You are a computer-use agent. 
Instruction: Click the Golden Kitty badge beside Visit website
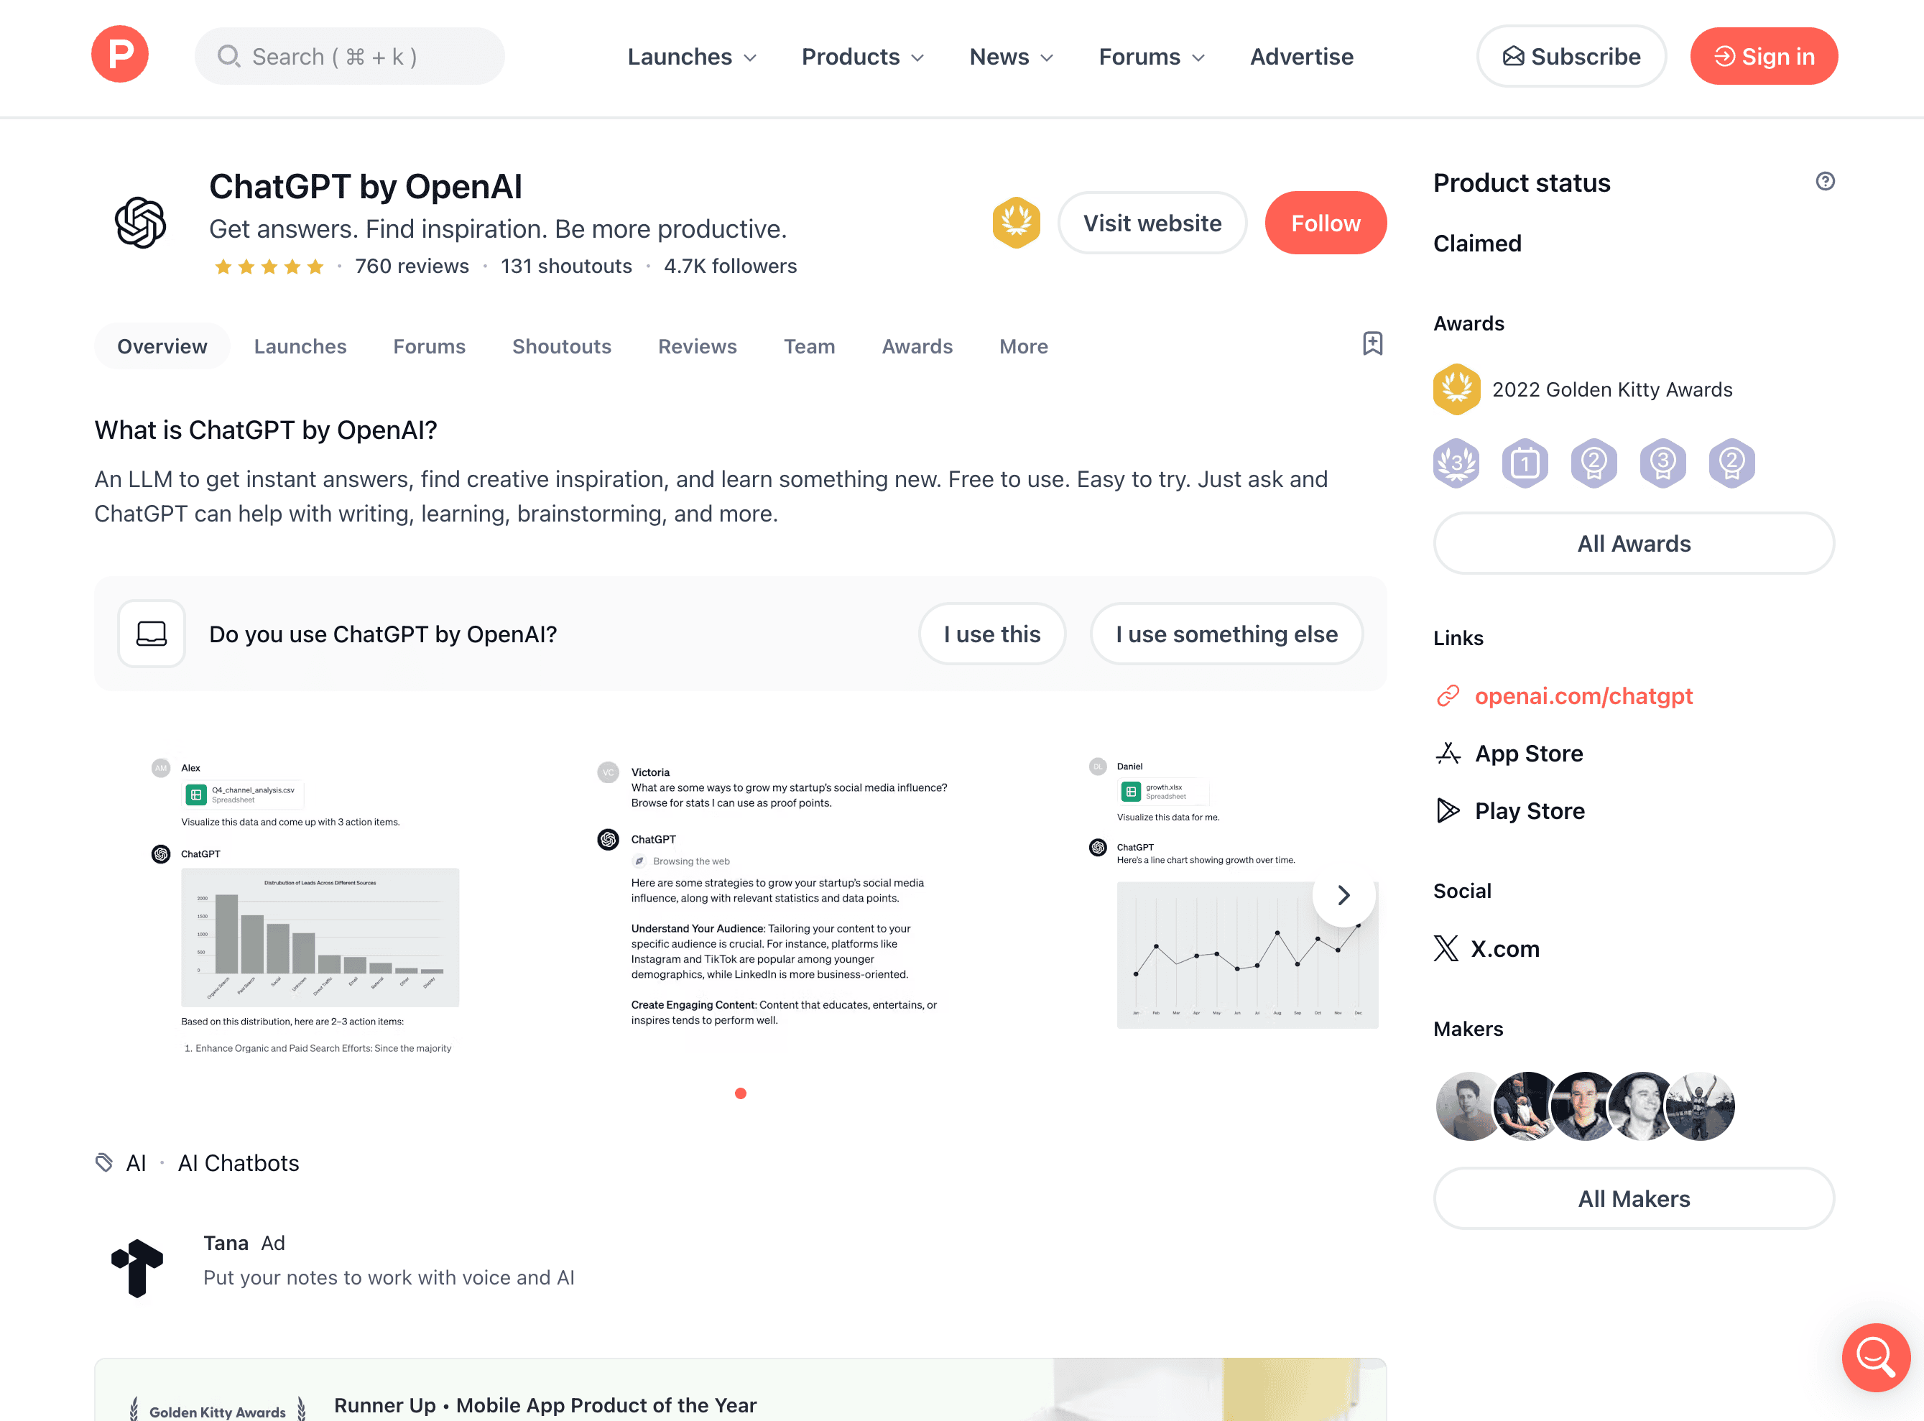click(1016, 223)
